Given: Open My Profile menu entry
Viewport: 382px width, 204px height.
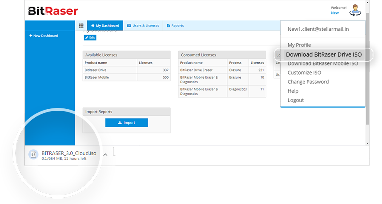Looking at the screenshot, I should coord(299,45).
